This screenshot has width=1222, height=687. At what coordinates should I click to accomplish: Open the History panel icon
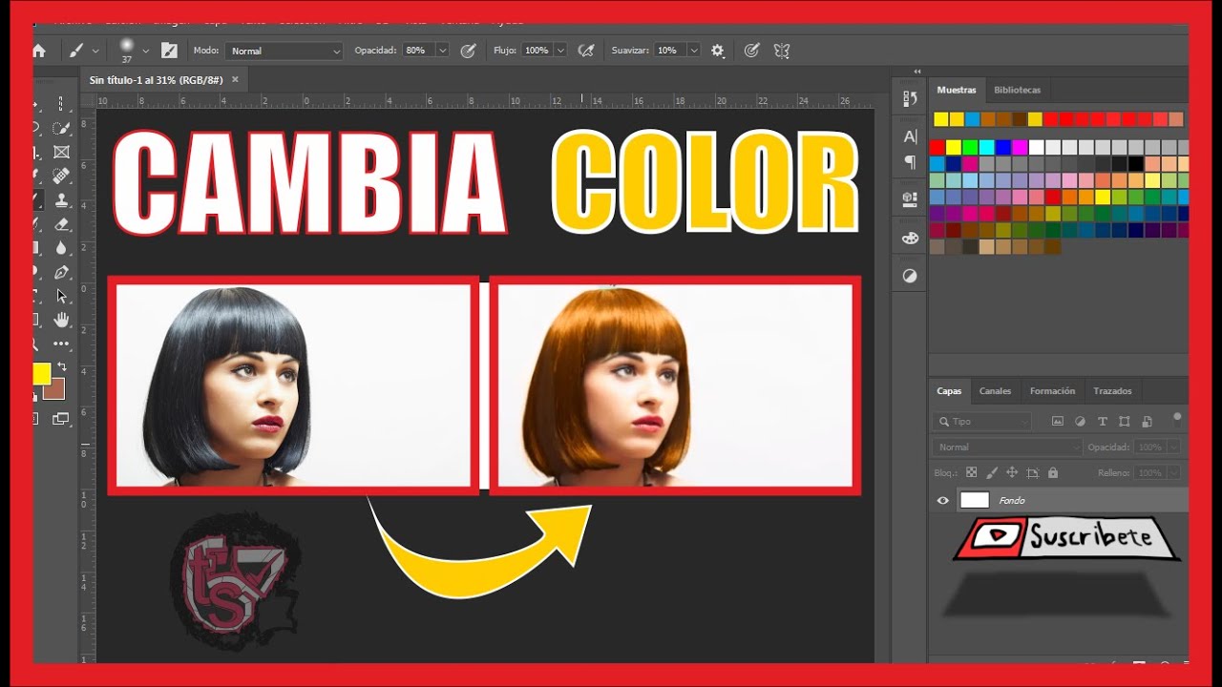coord(910,98)
